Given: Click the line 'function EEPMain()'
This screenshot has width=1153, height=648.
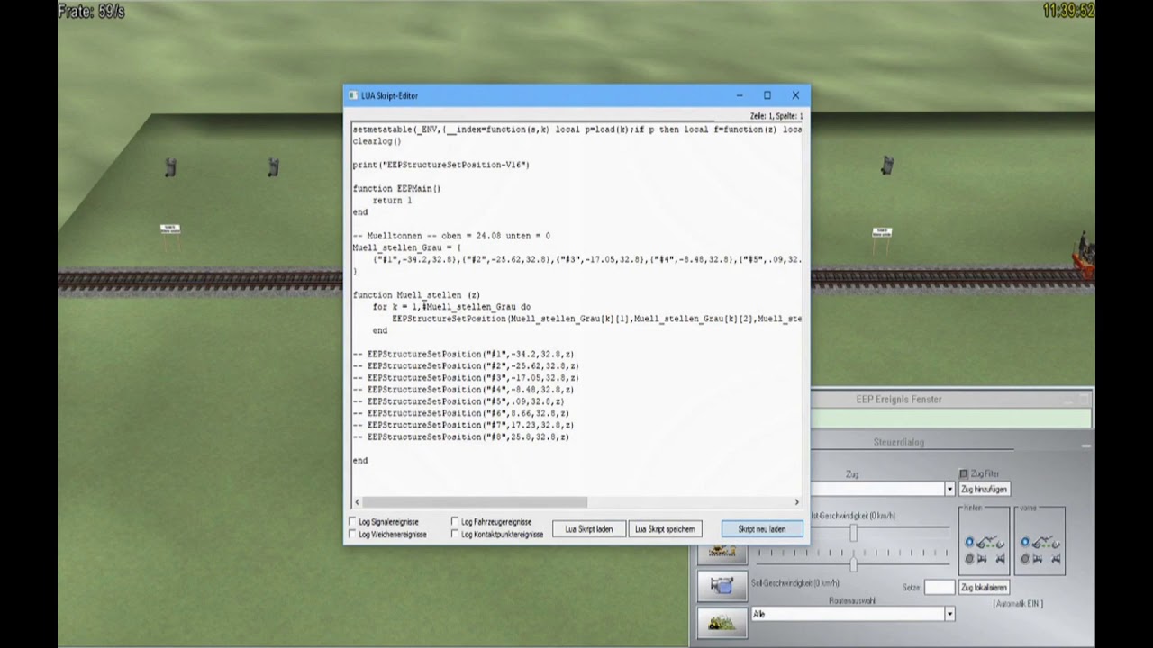Looking at the screenshot, I should click(x=396, y=189).
